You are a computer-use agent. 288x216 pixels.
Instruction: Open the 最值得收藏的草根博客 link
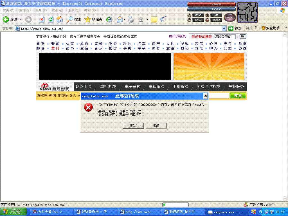click(120, 37)
